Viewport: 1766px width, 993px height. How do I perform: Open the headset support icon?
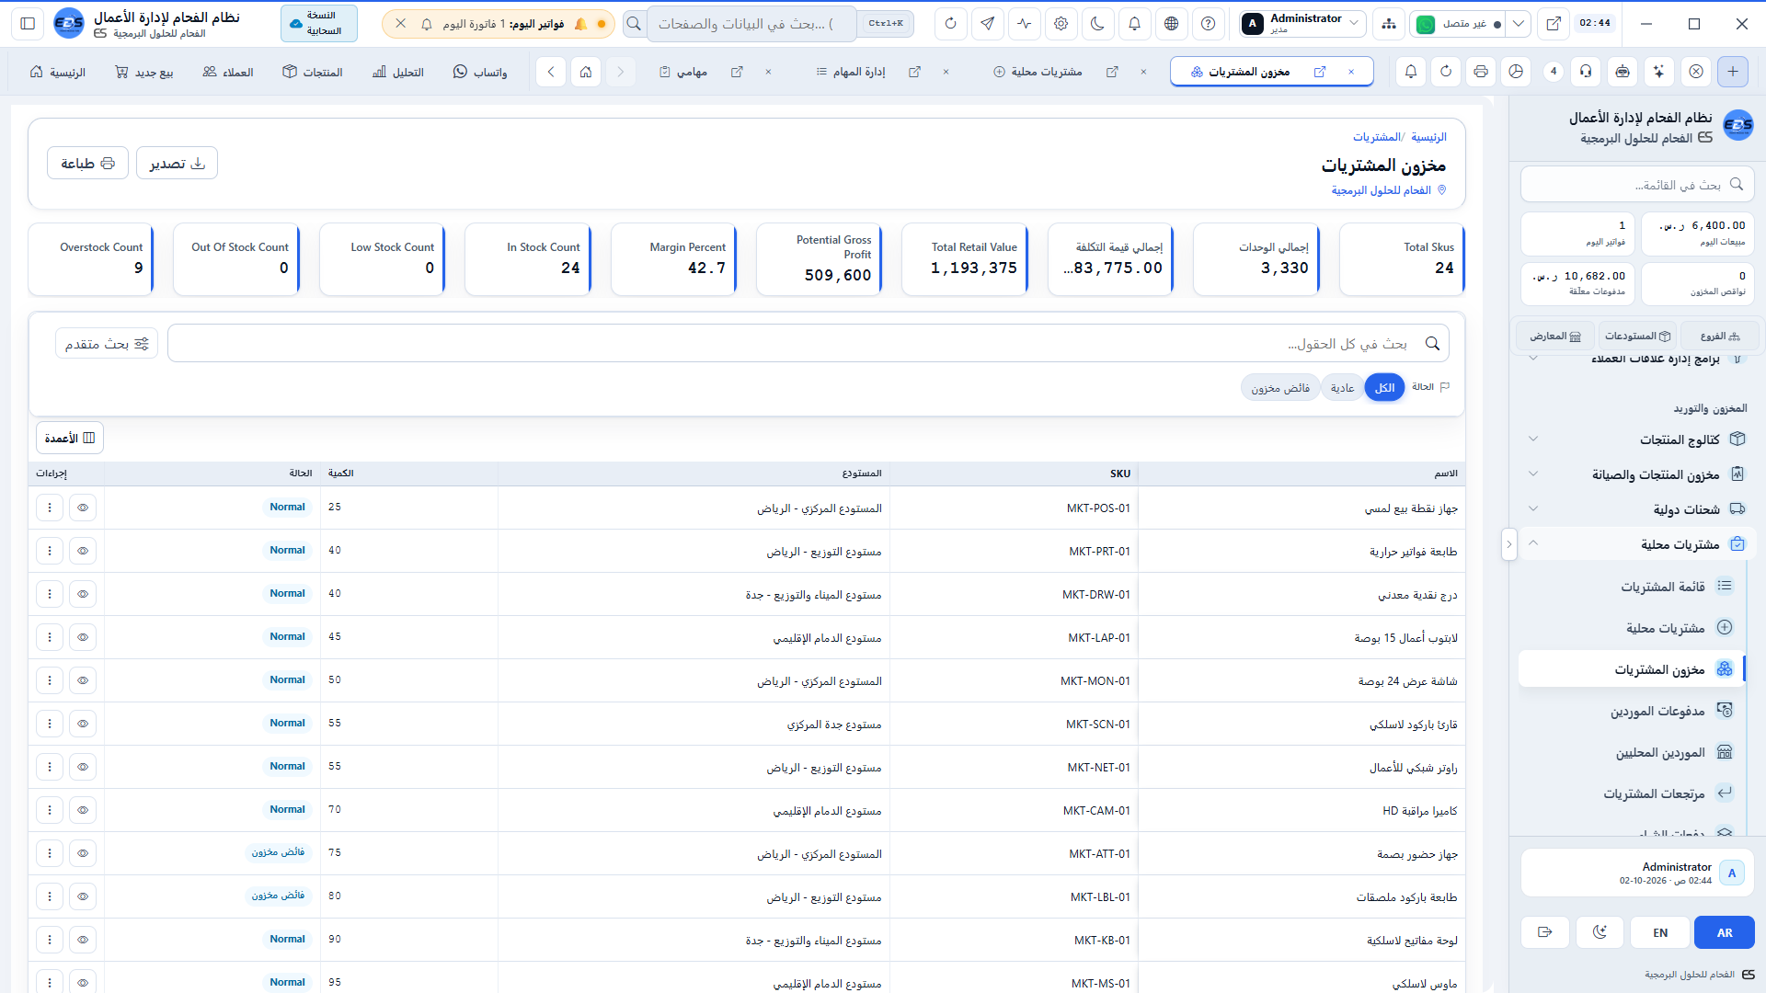click(1586, 72)
